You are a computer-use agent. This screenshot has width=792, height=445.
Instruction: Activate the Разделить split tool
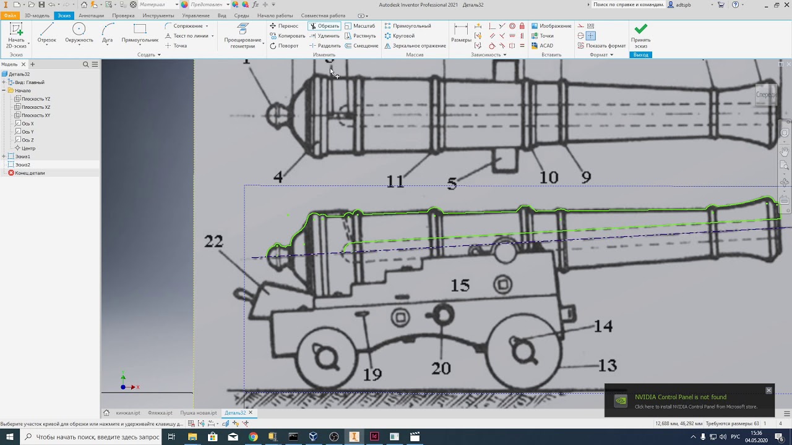(x=324, y=46)
